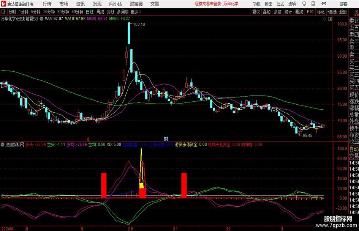Switch to 月线 monthly period
Viewport: 359px width, 231px height.
pos(111,12)
